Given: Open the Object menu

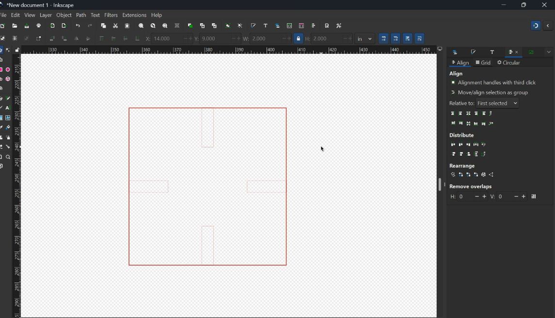Looking at the screenshot, I should point(63,15).
